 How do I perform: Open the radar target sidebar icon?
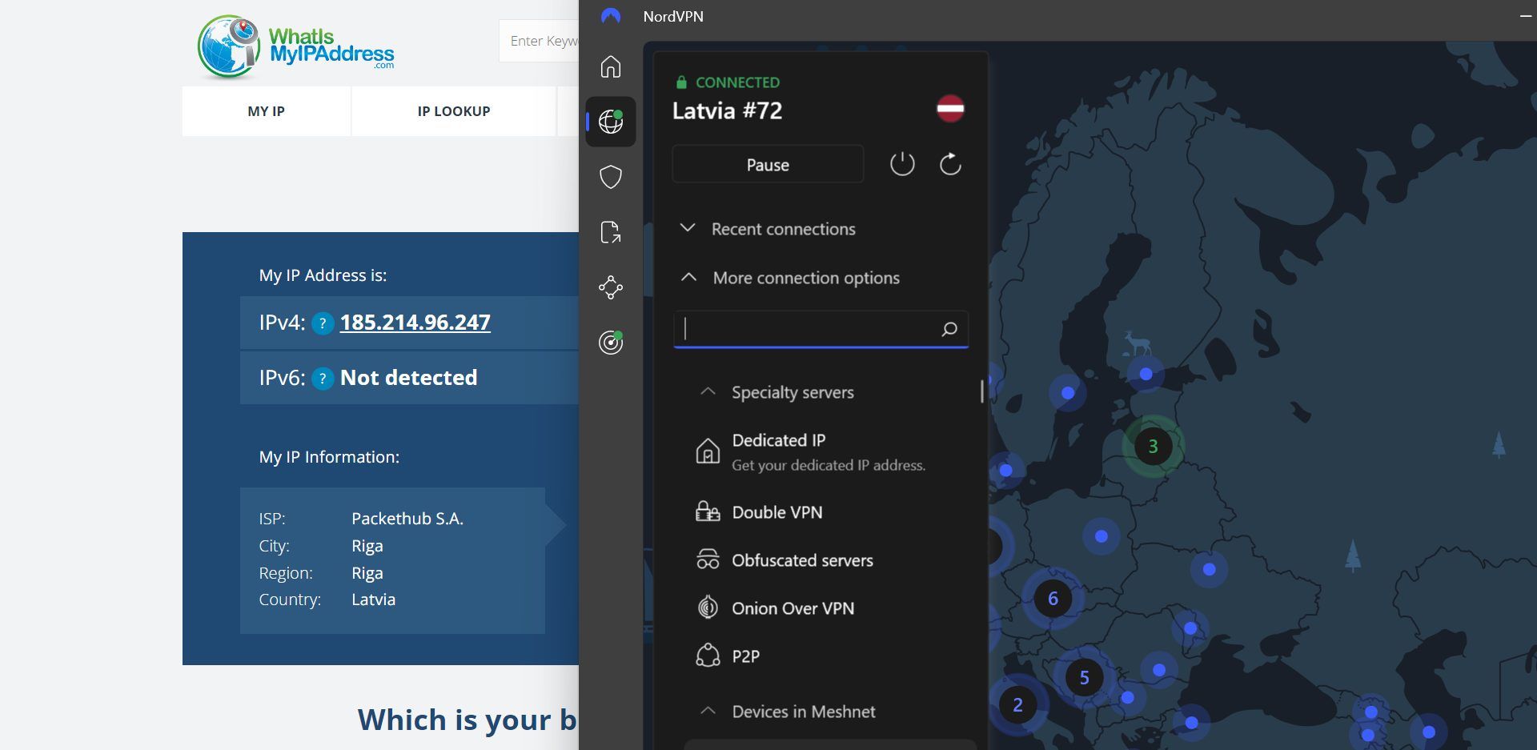611,343
